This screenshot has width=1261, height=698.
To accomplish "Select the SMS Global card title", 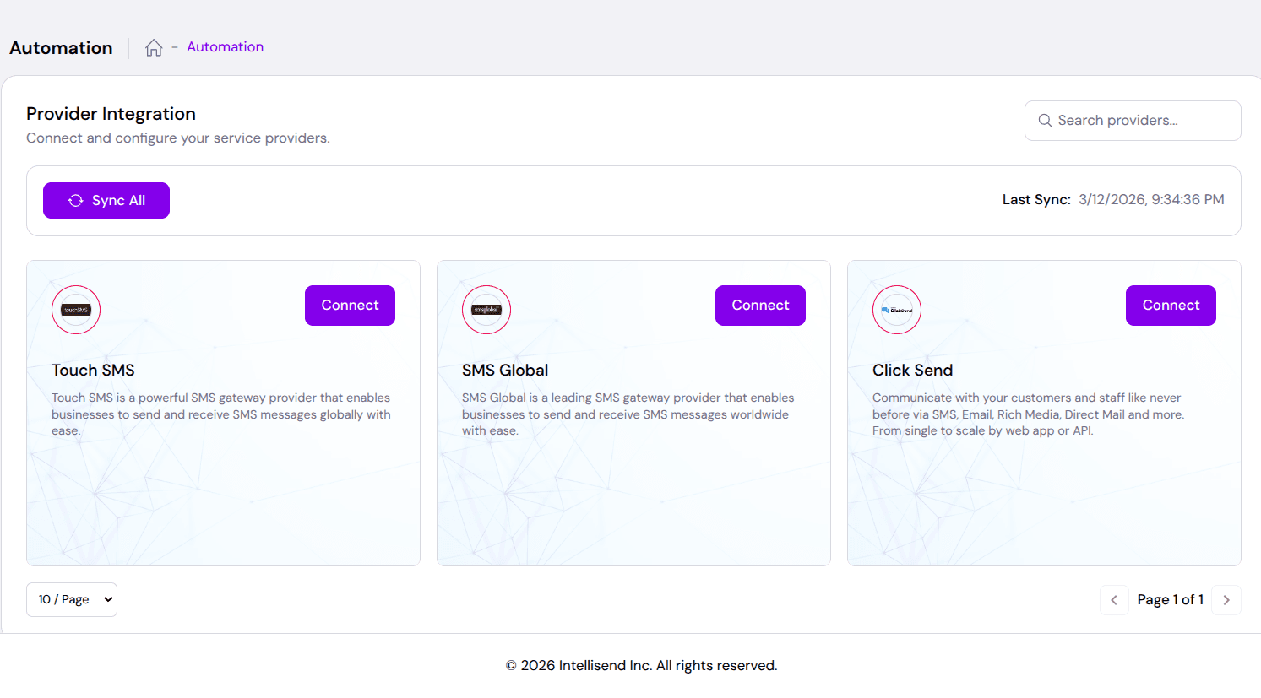I will 505,371.
